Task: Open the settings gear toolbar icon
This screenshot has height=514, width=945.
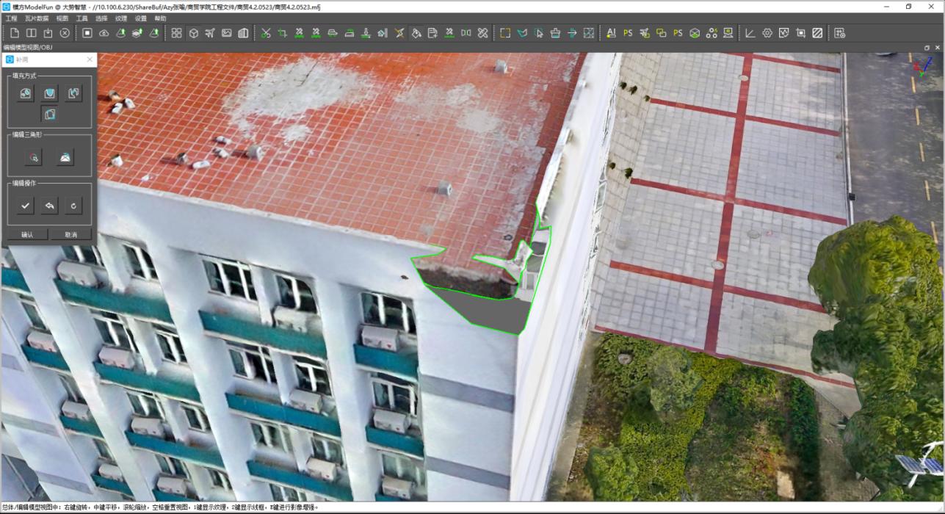Action: pyautogui.click(x=767, y=33)
